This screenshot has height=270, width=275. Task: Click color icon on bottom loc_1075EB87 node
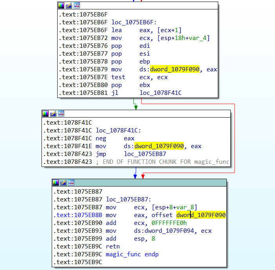click(56, 183)
